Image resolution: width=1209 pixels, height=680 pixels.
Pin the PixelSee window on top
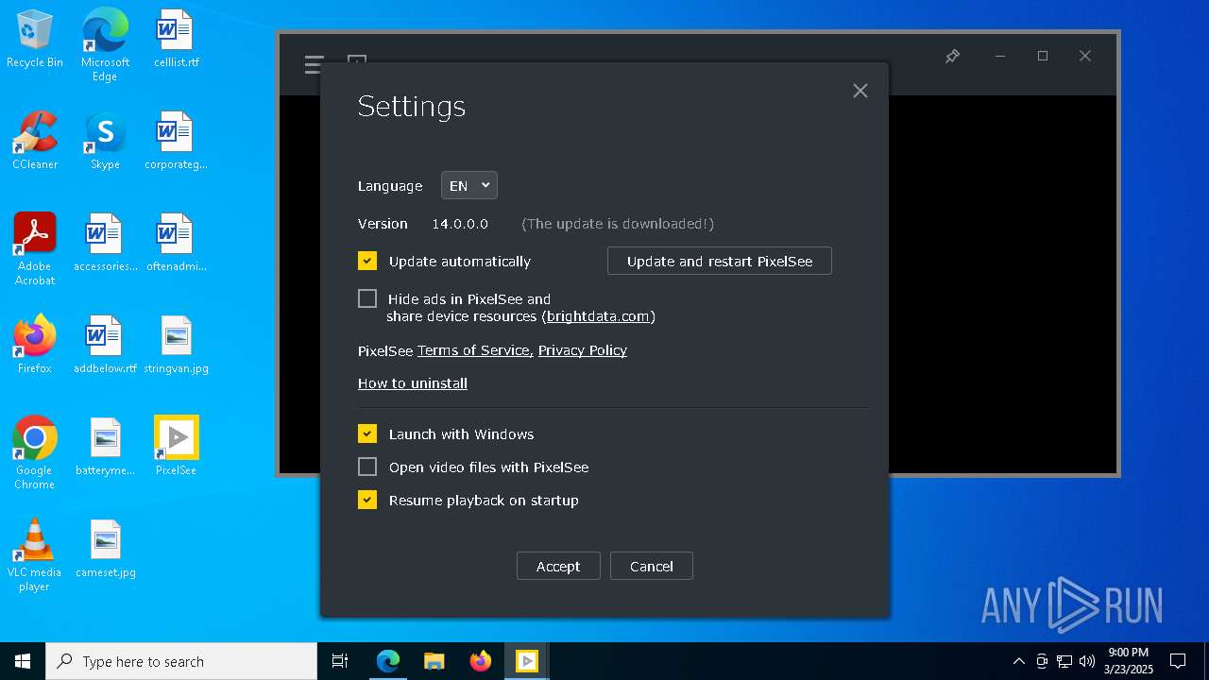pyautogui.click(x=952, y=57)
